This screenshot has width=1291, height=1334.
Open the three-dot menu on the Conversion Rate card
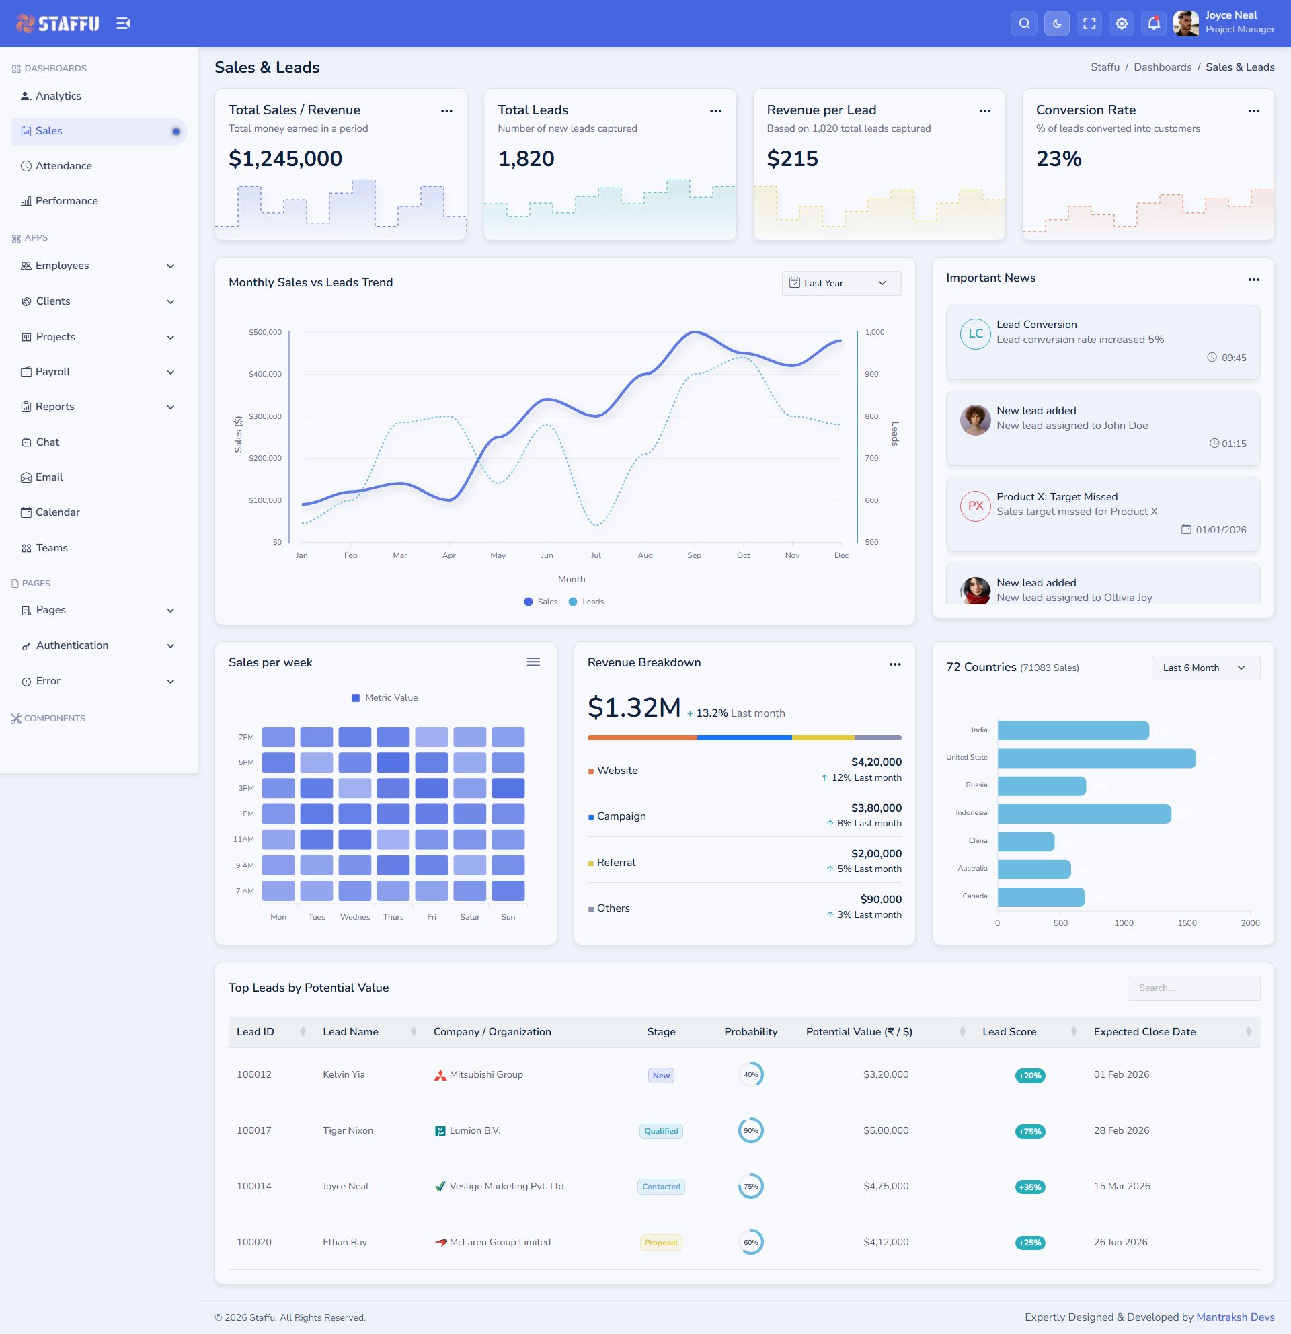1253,111
